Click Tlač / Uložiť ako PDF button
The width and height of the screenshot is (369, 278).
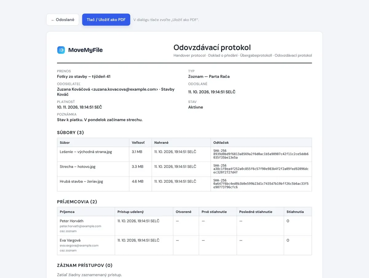(106, 20)
